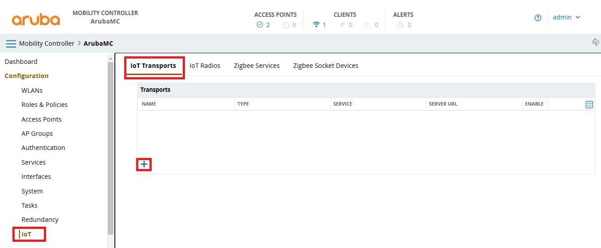Select IoT in sidebar
This screenshot has width=601, height=248.
(x=27, y=234)
